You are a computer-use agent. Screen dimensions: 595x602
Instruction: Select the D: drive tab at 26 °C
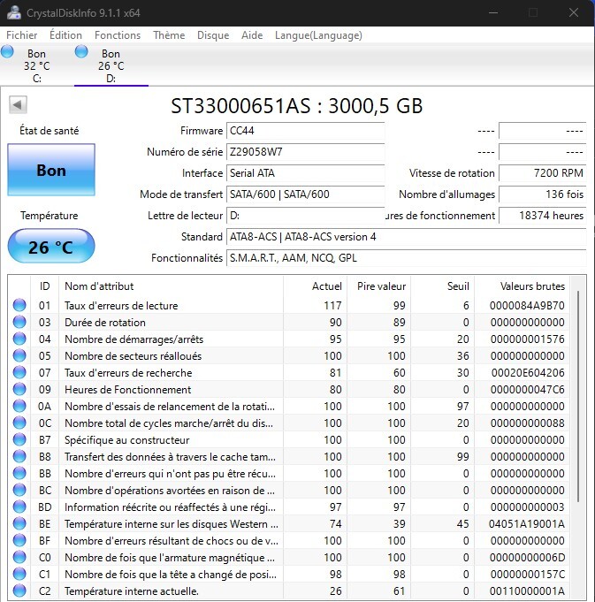click(x=111, y=66)
